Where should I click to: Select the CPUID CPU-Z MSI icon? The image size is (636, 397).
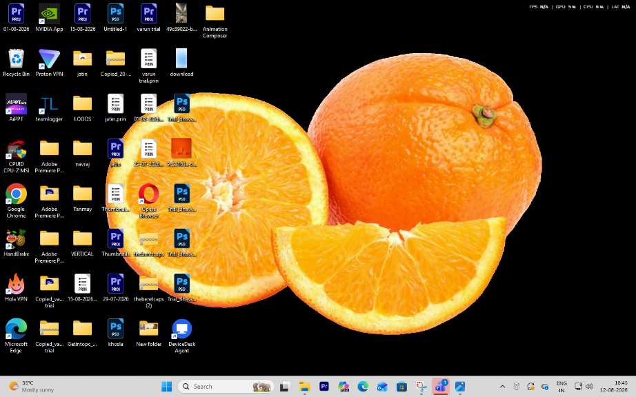coord(17,156)
